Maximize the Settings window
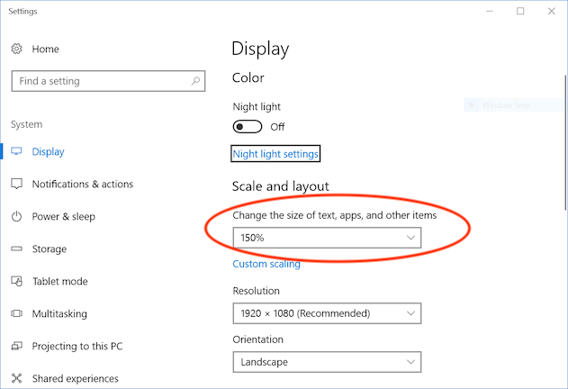Viewport: 568px width, 389px height. 520,12
